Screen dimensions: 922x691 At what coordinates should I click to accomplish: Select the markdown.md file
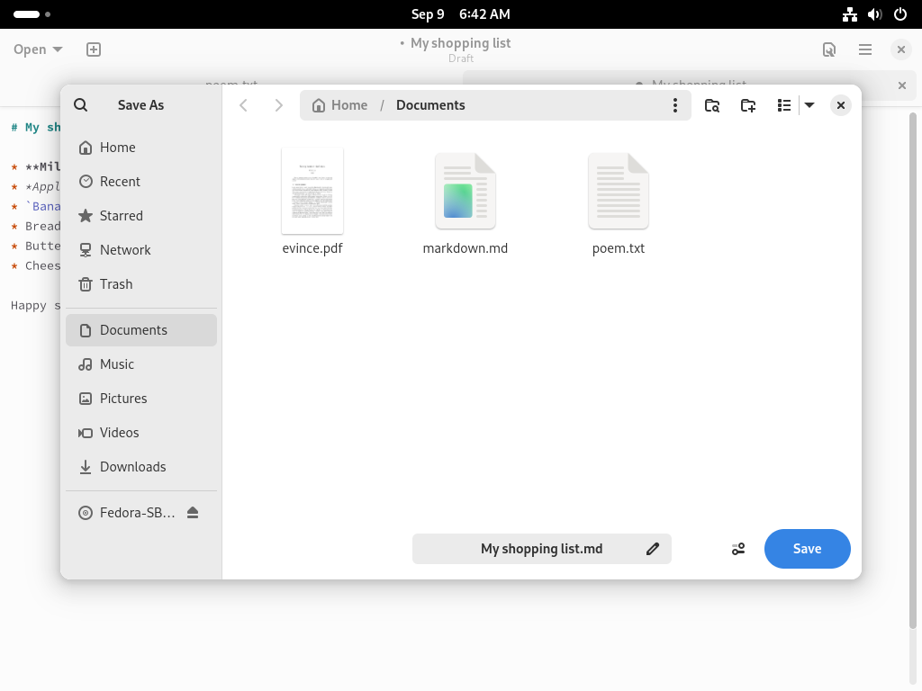coord(466,202)
